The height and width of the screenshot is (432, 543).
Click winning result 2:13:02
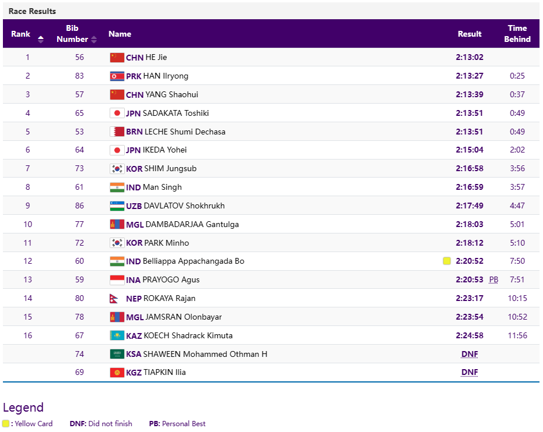pos(470,58)
